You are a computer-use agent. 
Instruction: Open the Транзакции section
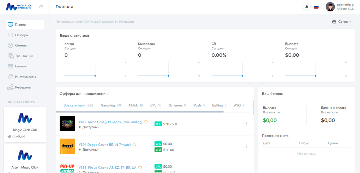coord(24,56)
